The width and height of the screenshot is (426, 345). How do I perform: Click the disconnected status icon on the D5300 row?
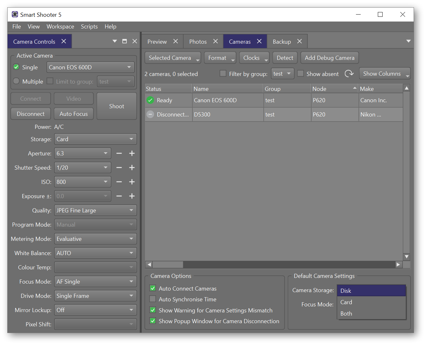pyautogui.click(x=150, y=114)
